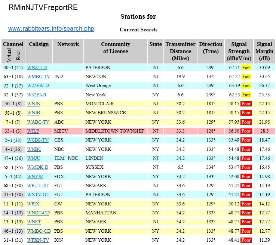Click the Callsign column header
Image resolution: width=276 pixels, height=245 pixels.
[x=39, y=44]
